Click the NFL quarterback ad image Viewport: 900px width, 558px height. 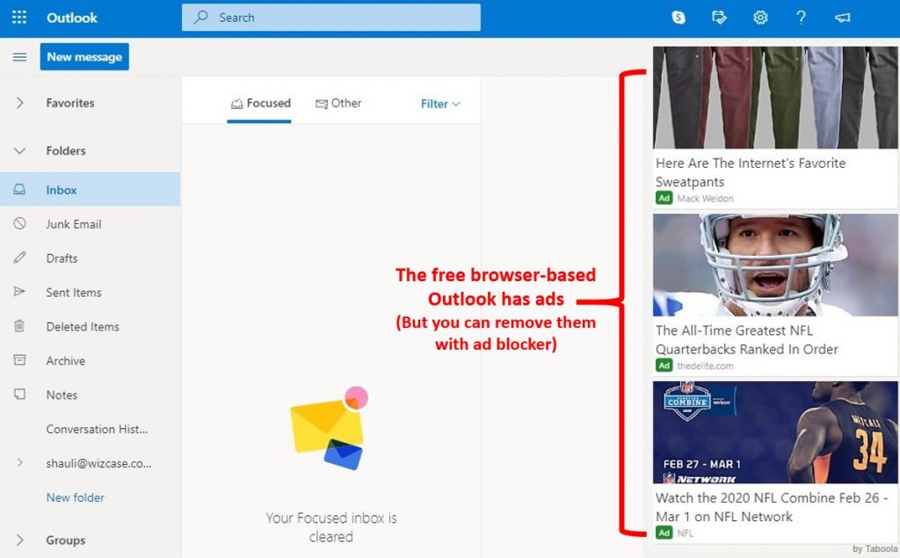(775, 265)
